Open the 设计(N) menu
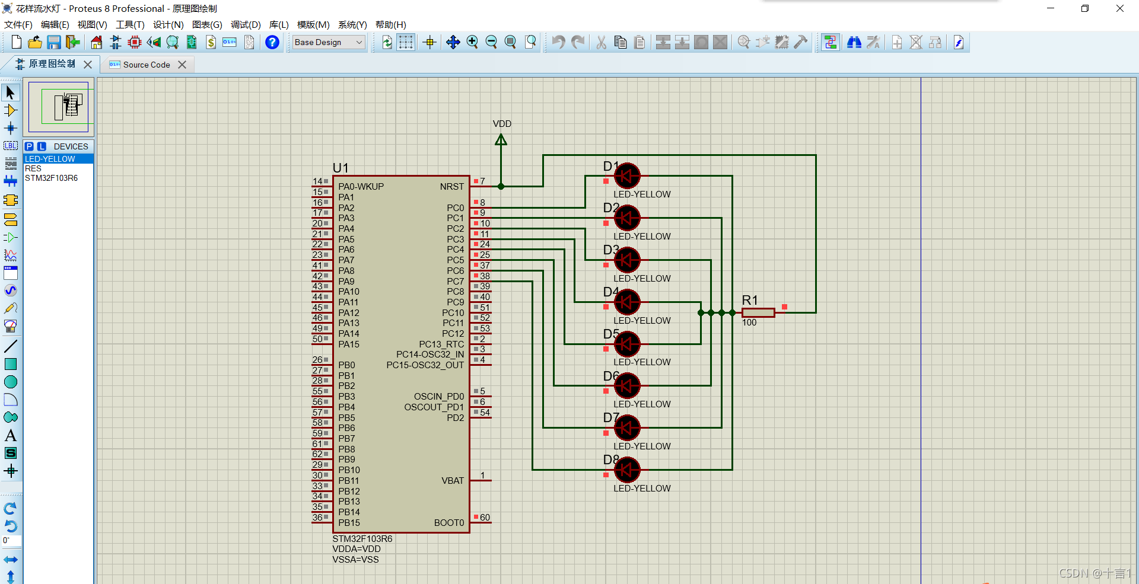This screenshot has height=584, width=1139. coord(168,24)
